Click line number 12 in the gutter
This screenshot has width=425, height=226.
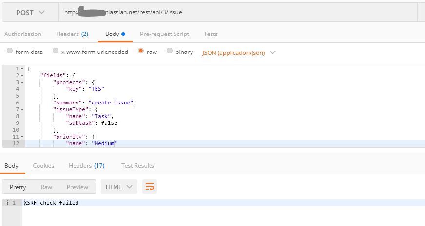point(16,143)
